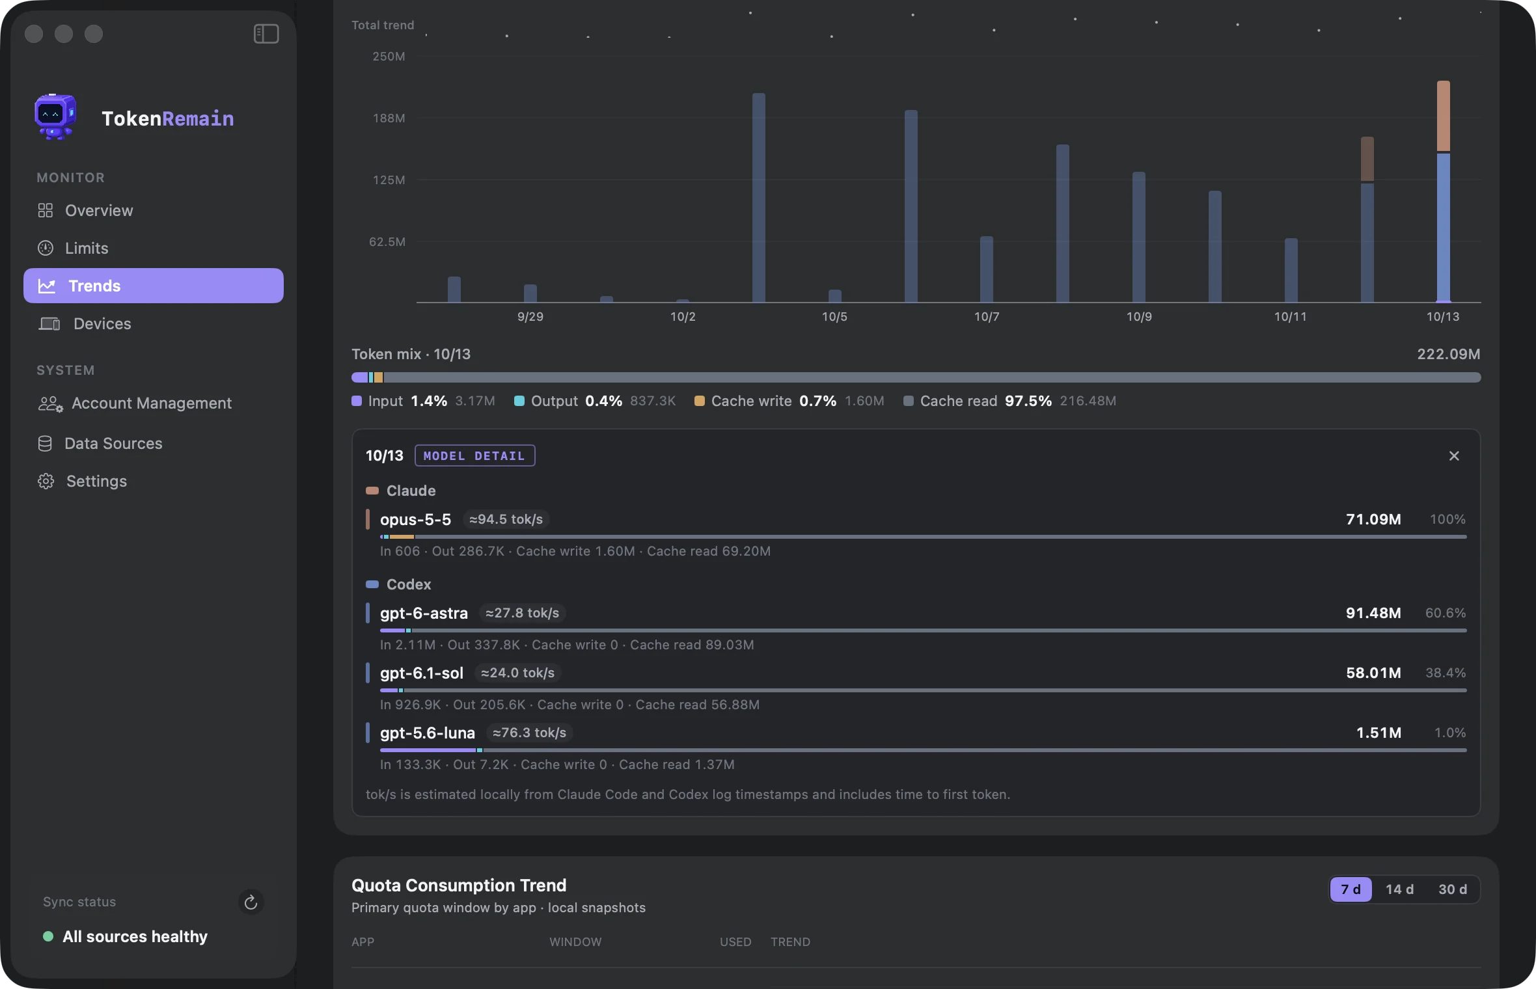Open Data Sources

(x=154, y=443)
